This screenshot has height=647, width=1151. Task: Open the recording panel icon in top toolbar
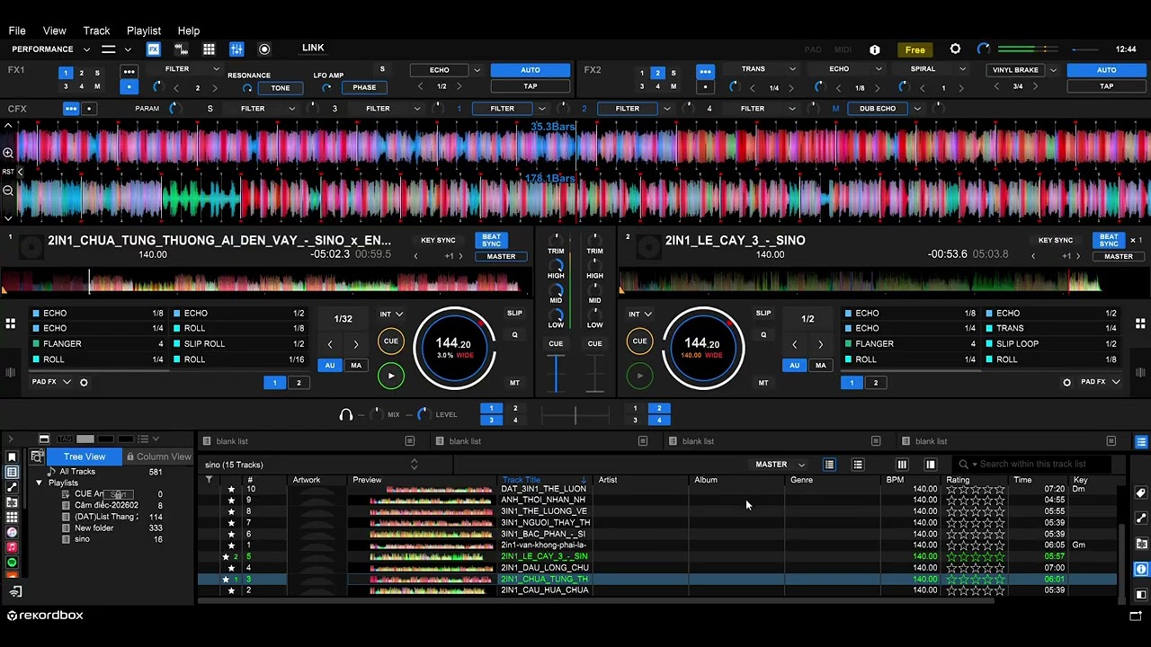[264, 49]
